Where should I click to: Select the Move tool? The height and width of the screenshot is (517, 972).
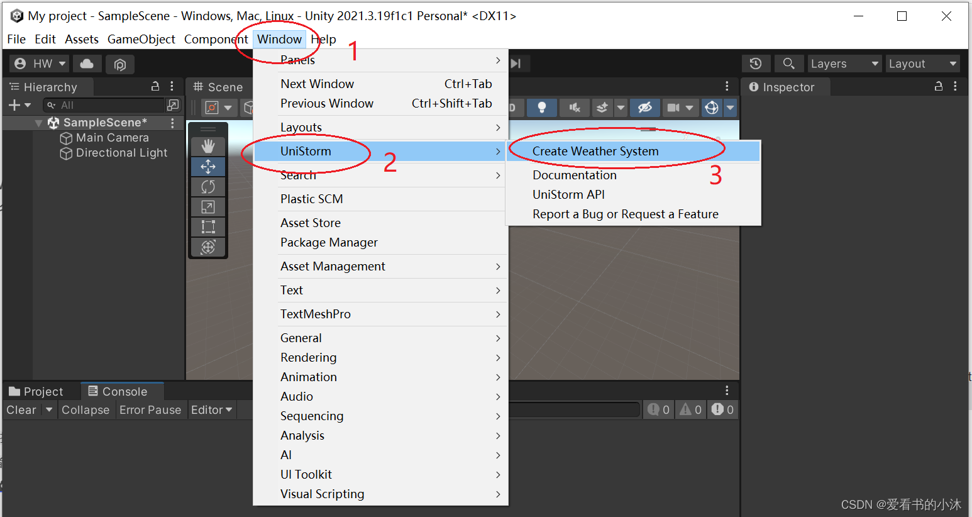tap(208, 167)
